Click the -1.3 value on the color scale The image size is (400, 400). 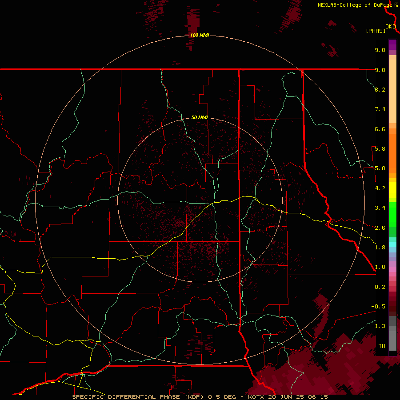click(x=378, y=326)
